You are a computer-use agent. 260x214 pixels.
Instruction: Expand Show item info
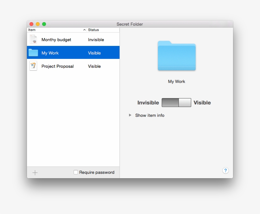(150, 115)
